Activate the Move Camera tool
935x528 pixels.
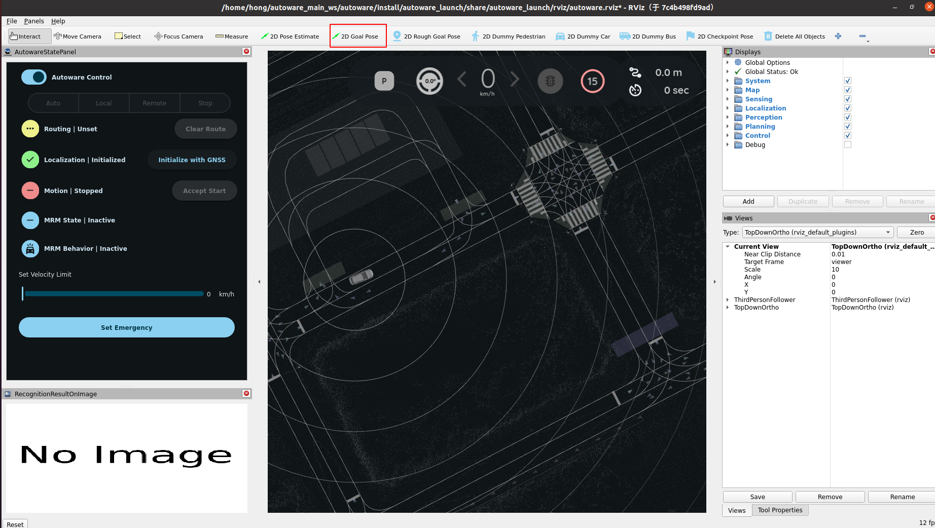coord(78,36)
